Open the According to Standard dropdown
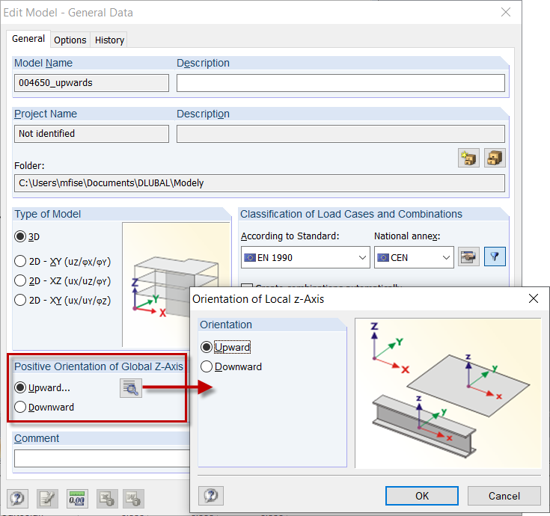Viewport: 550px width, 516px height. 305,257
